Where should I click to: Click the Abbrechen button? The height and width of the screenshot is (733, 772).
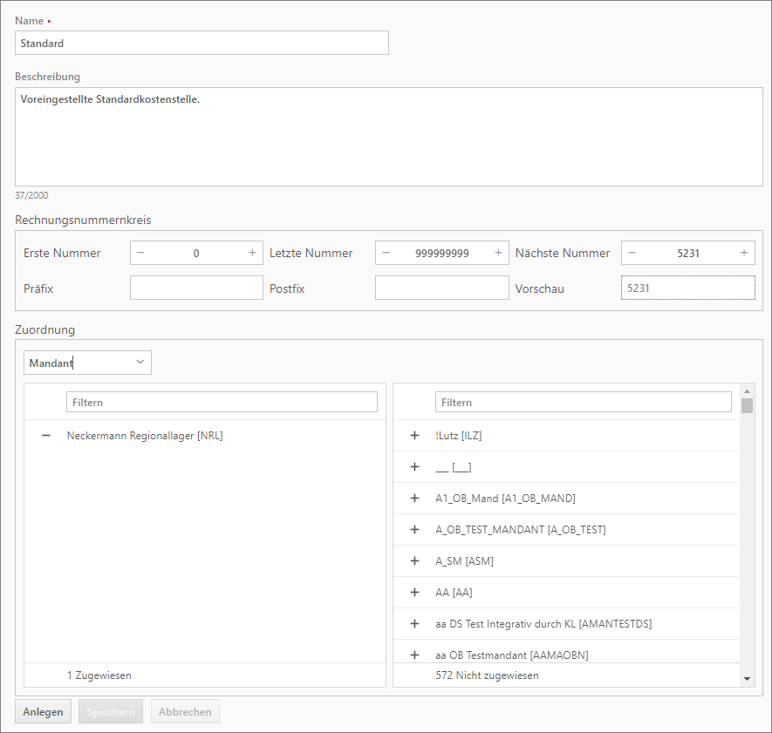(x=185, y=711)
